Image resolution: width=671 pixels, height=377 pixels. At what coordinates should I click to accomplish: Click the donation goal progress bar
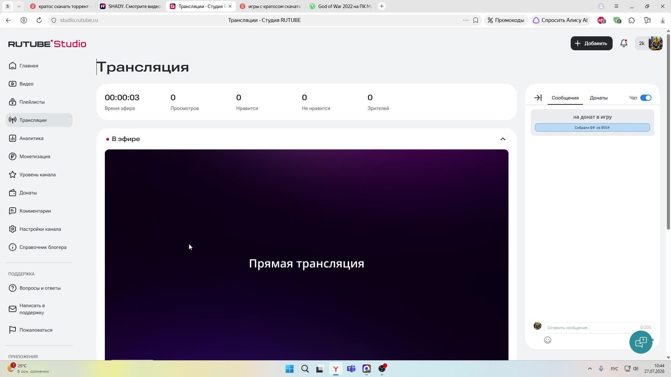click(x=592, y=127)
